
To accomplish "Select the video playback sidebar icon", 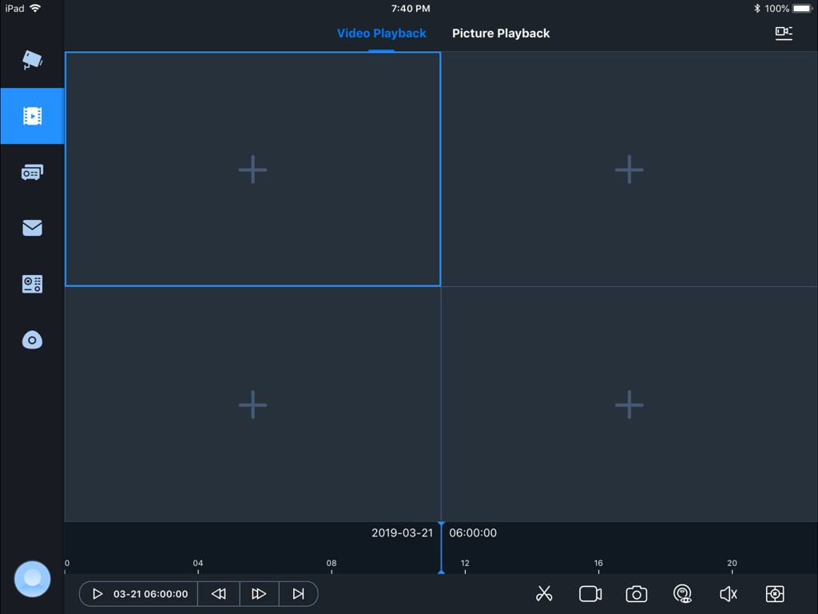I will [x=32, y=115].
